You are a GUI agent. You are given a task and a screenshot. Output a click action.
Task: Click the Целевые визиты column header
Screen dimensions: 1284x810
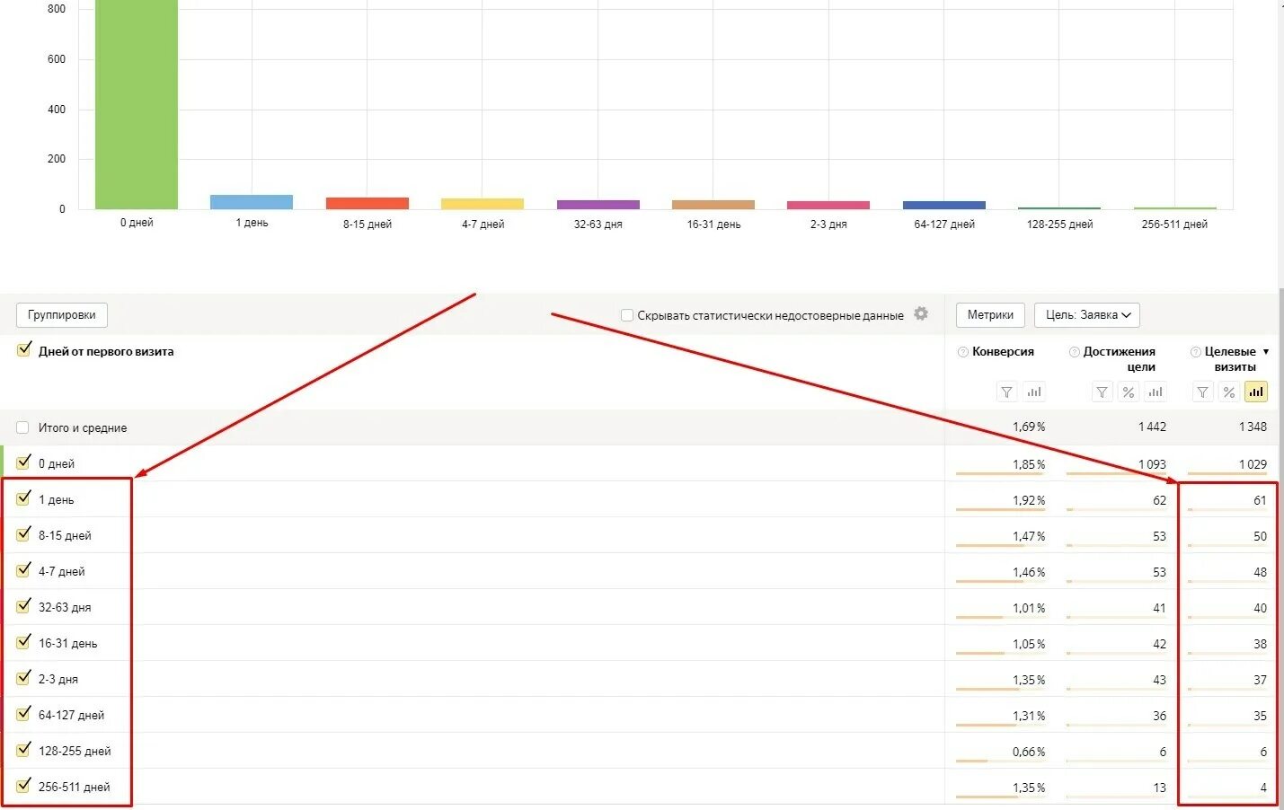pyautogui.click(x=1230, y=359)
